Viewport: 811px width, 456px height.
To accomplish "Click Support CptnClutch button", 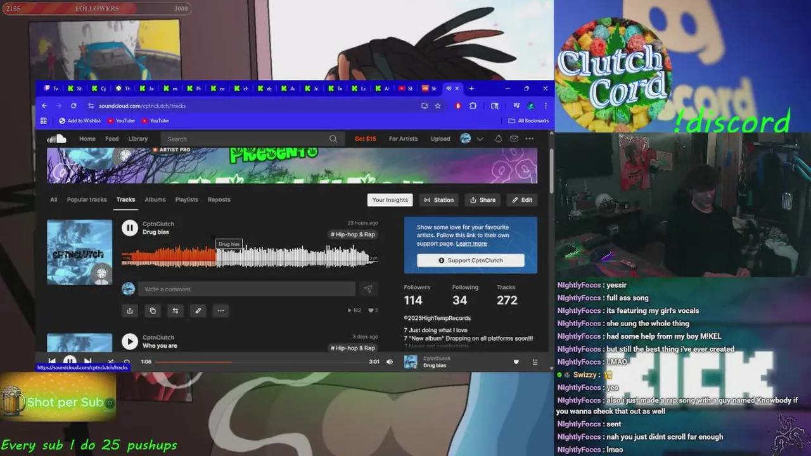I will (471, 260).
